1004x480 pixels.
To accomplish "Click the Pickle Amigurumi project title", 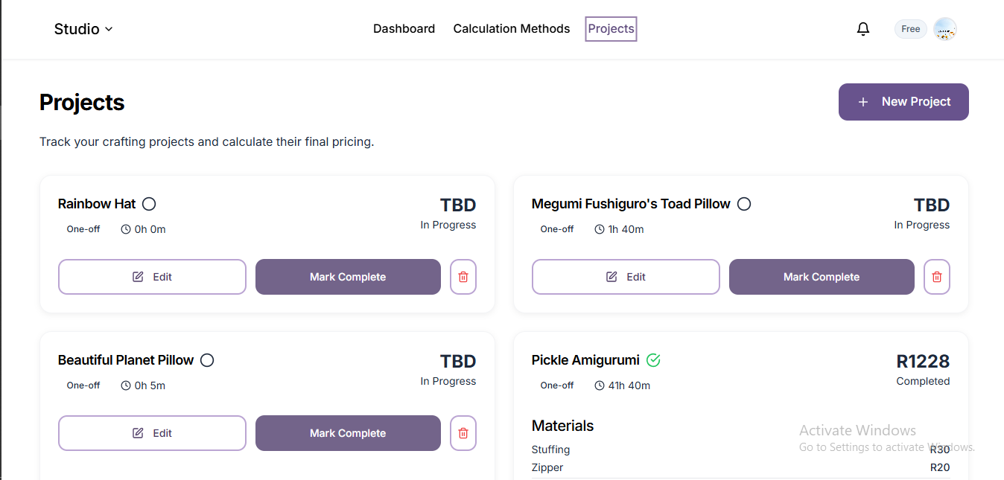I will [585, 360].
